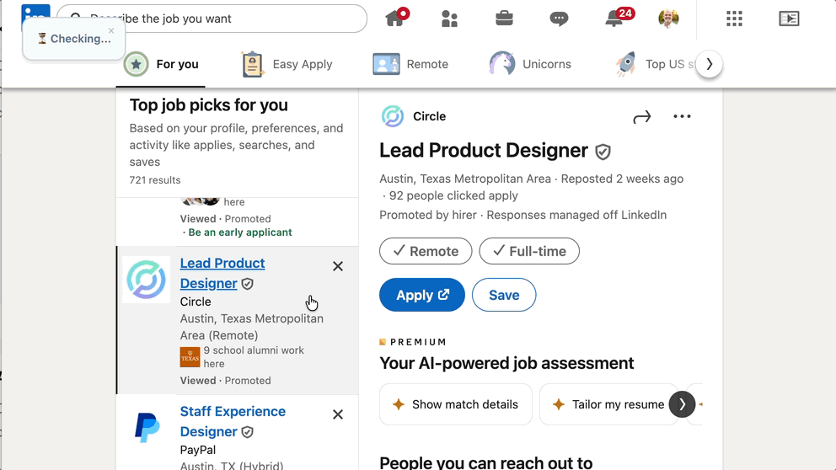836x470 pixels.
Task: Share the Lead Product Designer job
Action: click(642, 117)
